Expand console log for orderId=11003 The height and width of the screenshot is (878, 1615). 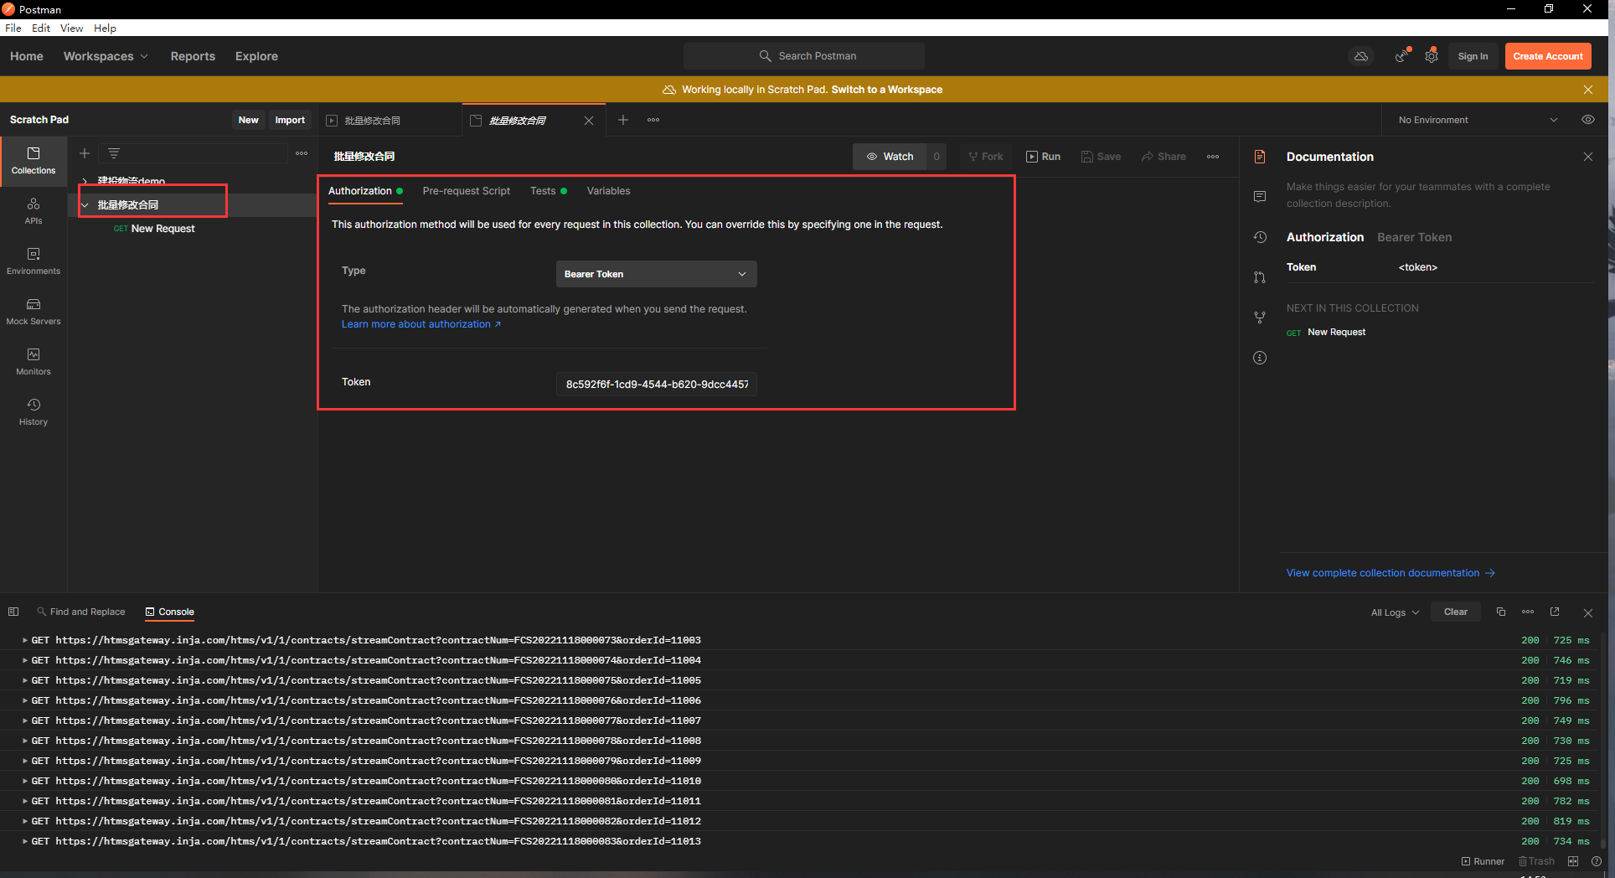click(x=25, y=640)
